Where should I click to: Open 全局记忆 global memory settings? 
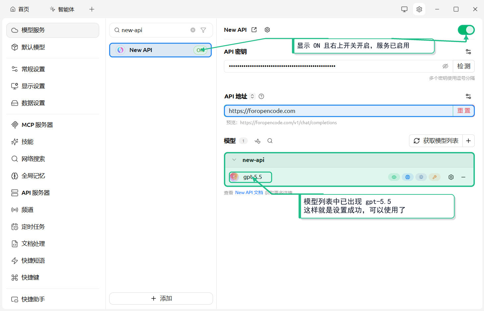coord(53,176)
